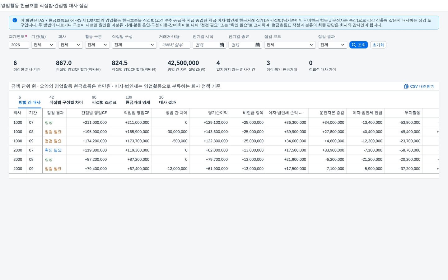Click the info icon in the blue banner
448x280 pixels.
click(x=15, y=20)
